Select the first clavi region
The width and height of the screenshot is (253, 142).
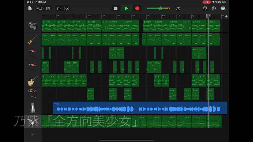coord(45,67)
